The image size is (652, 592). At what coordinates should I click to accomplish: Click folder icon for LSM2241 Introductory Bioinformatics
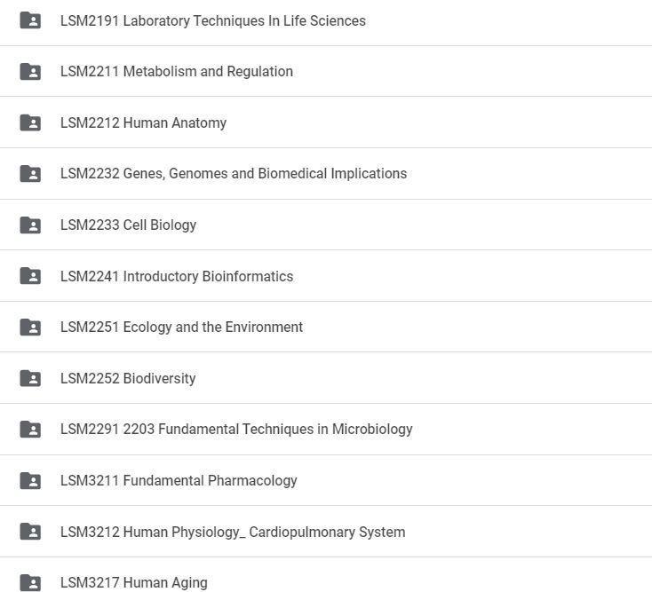(x=30, y=276)
